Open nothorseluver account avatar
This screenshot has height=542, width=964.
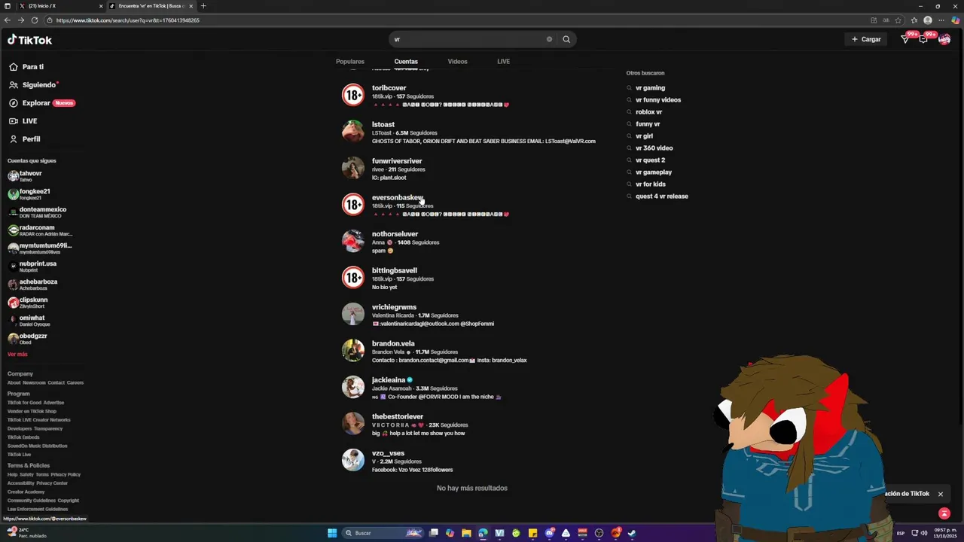coord(353,241)
